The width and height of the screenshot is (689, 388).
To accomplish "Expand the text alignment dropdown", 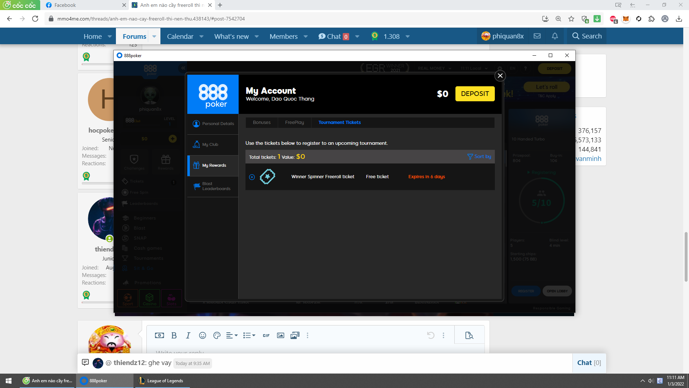I will tap(232, 336).
